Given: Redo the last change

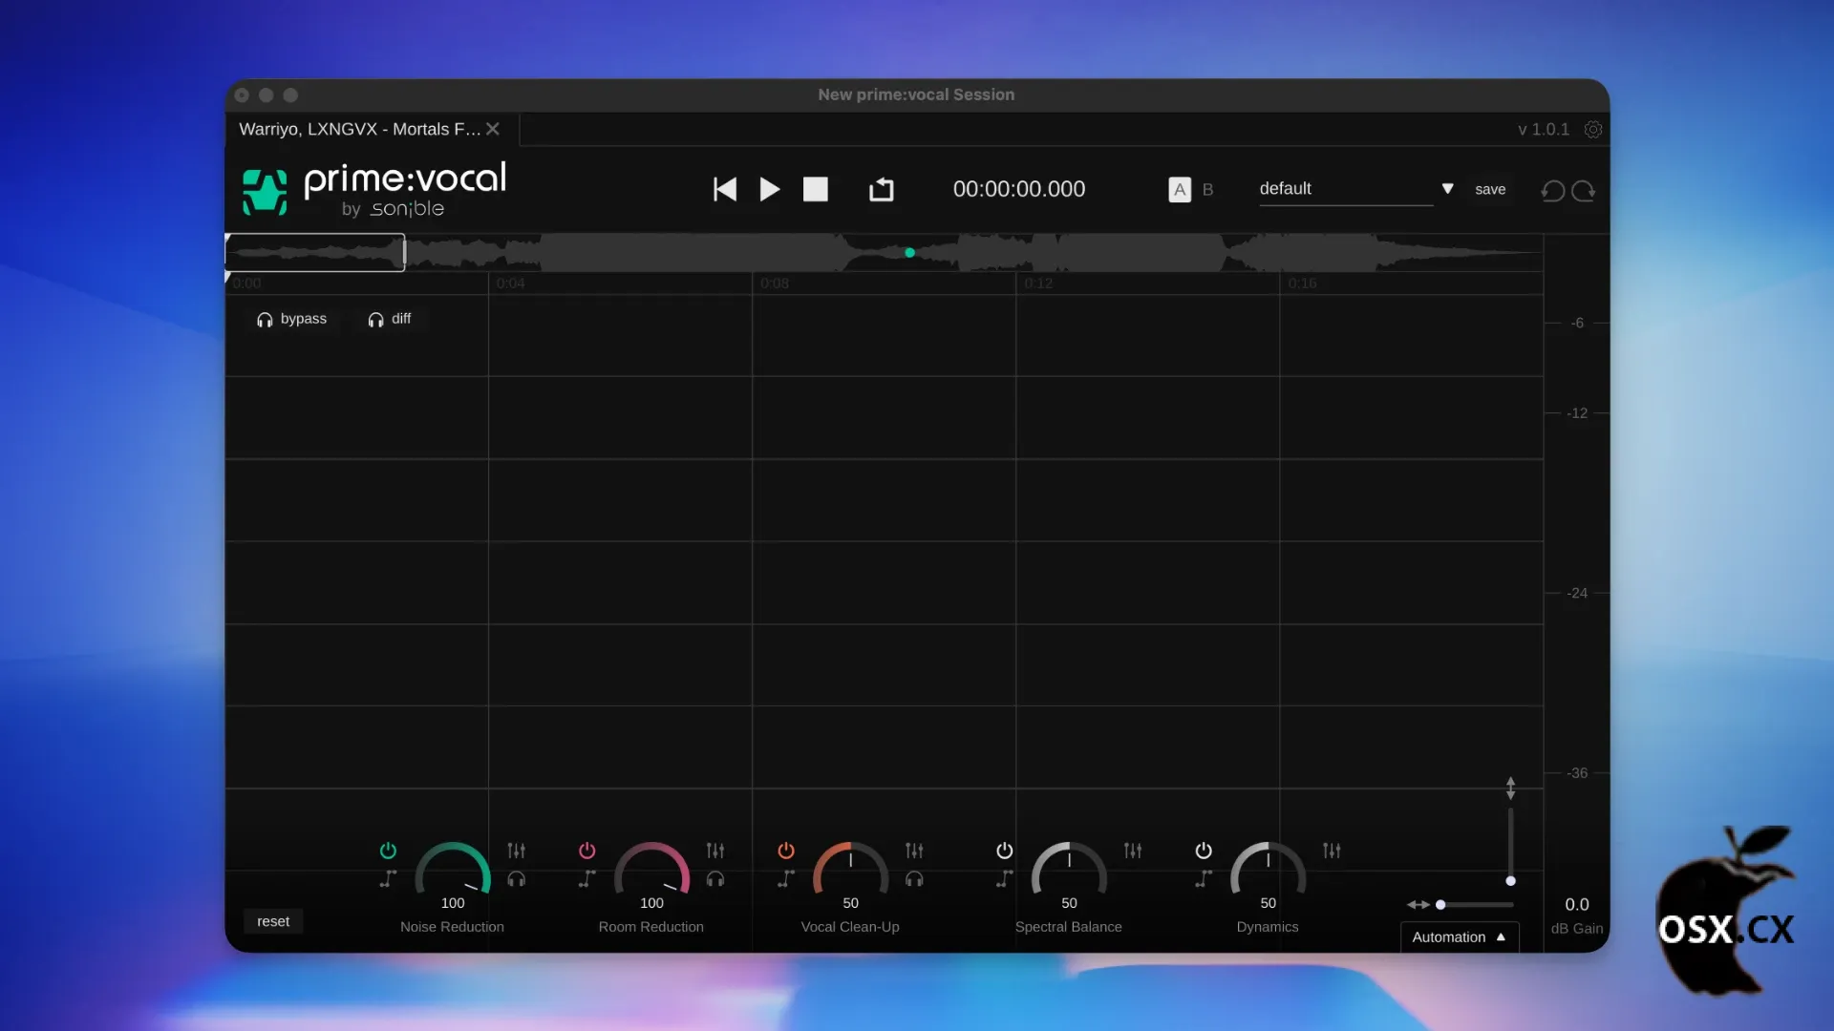Looking at the screenshot, I should click(x=1584, y=191).
